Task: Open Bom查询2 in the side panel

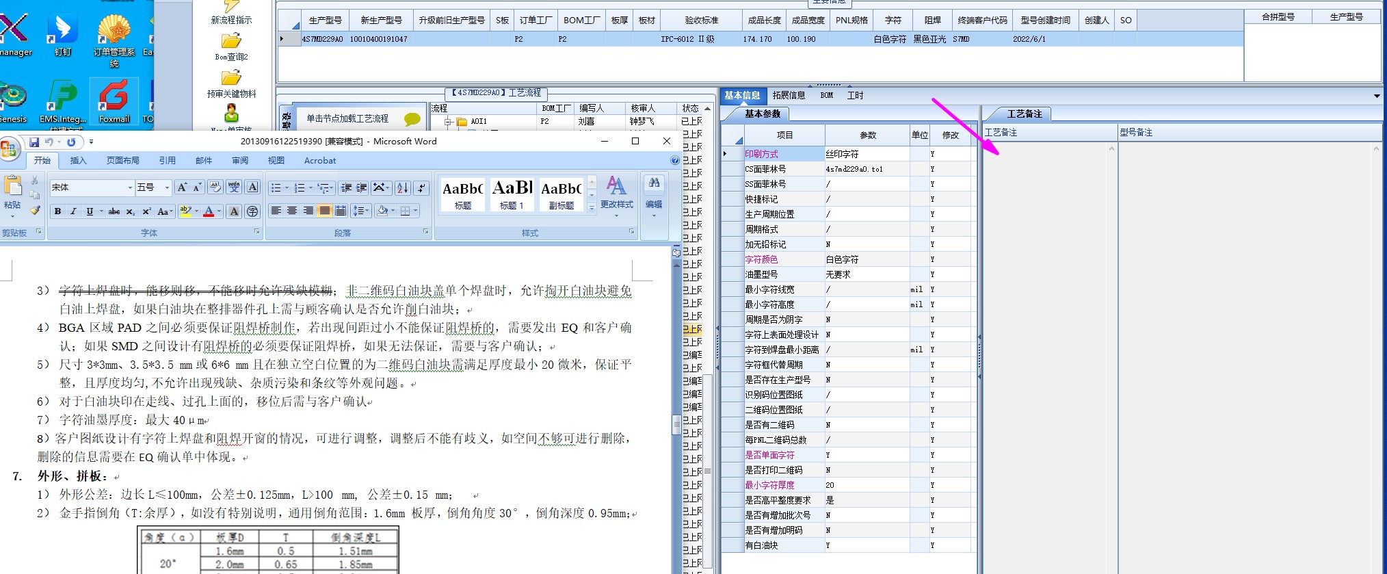Action: coord(231,47)
